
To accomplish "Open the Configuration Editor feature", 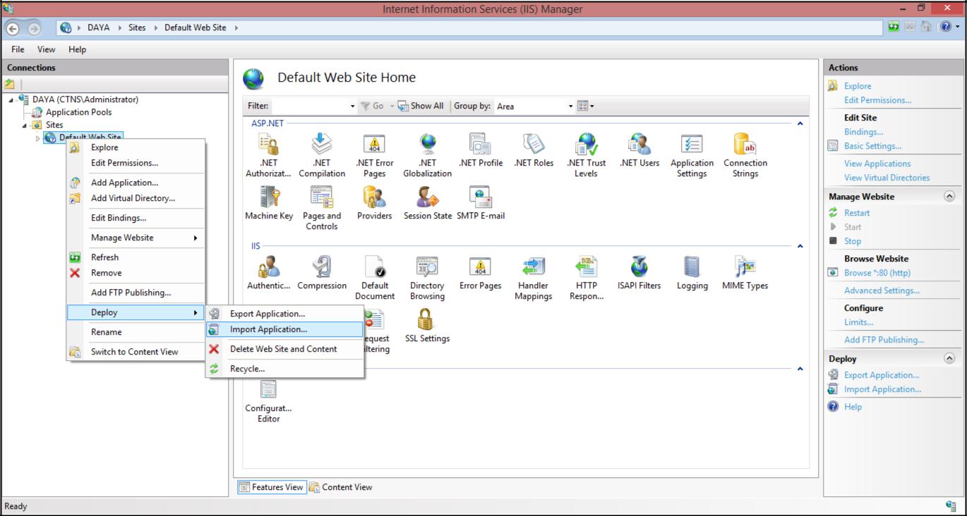I will pyautogui.click(x=268, y=402).
